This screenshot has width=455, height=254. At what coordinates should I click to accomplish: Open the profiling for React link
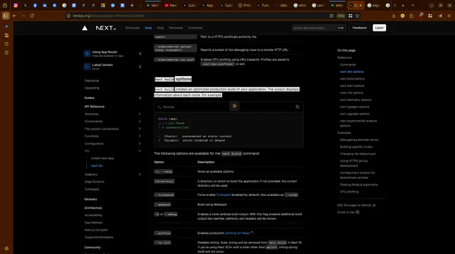pyautogui.click(x=238, y=233)
